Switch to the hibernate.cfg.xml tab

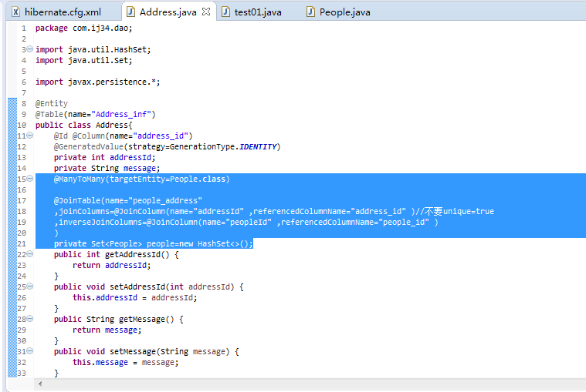(57, 12)
